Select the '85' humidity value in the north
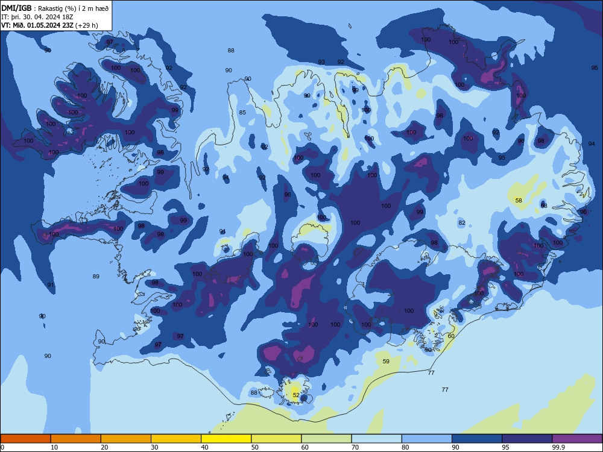 242,112
